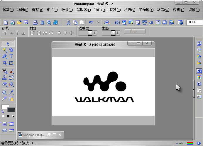
Task: Click the white foreground color swatch
Action: [5, 107]
